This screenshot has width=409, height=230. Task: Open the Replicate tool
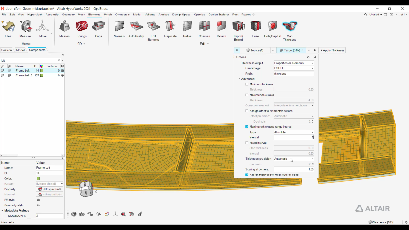coord(170,29)
